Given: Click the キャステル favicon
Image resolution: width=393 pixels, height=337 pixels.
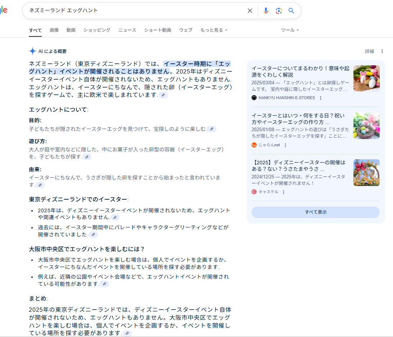Looking at the screenshot, I should click(x=254, y=192).
